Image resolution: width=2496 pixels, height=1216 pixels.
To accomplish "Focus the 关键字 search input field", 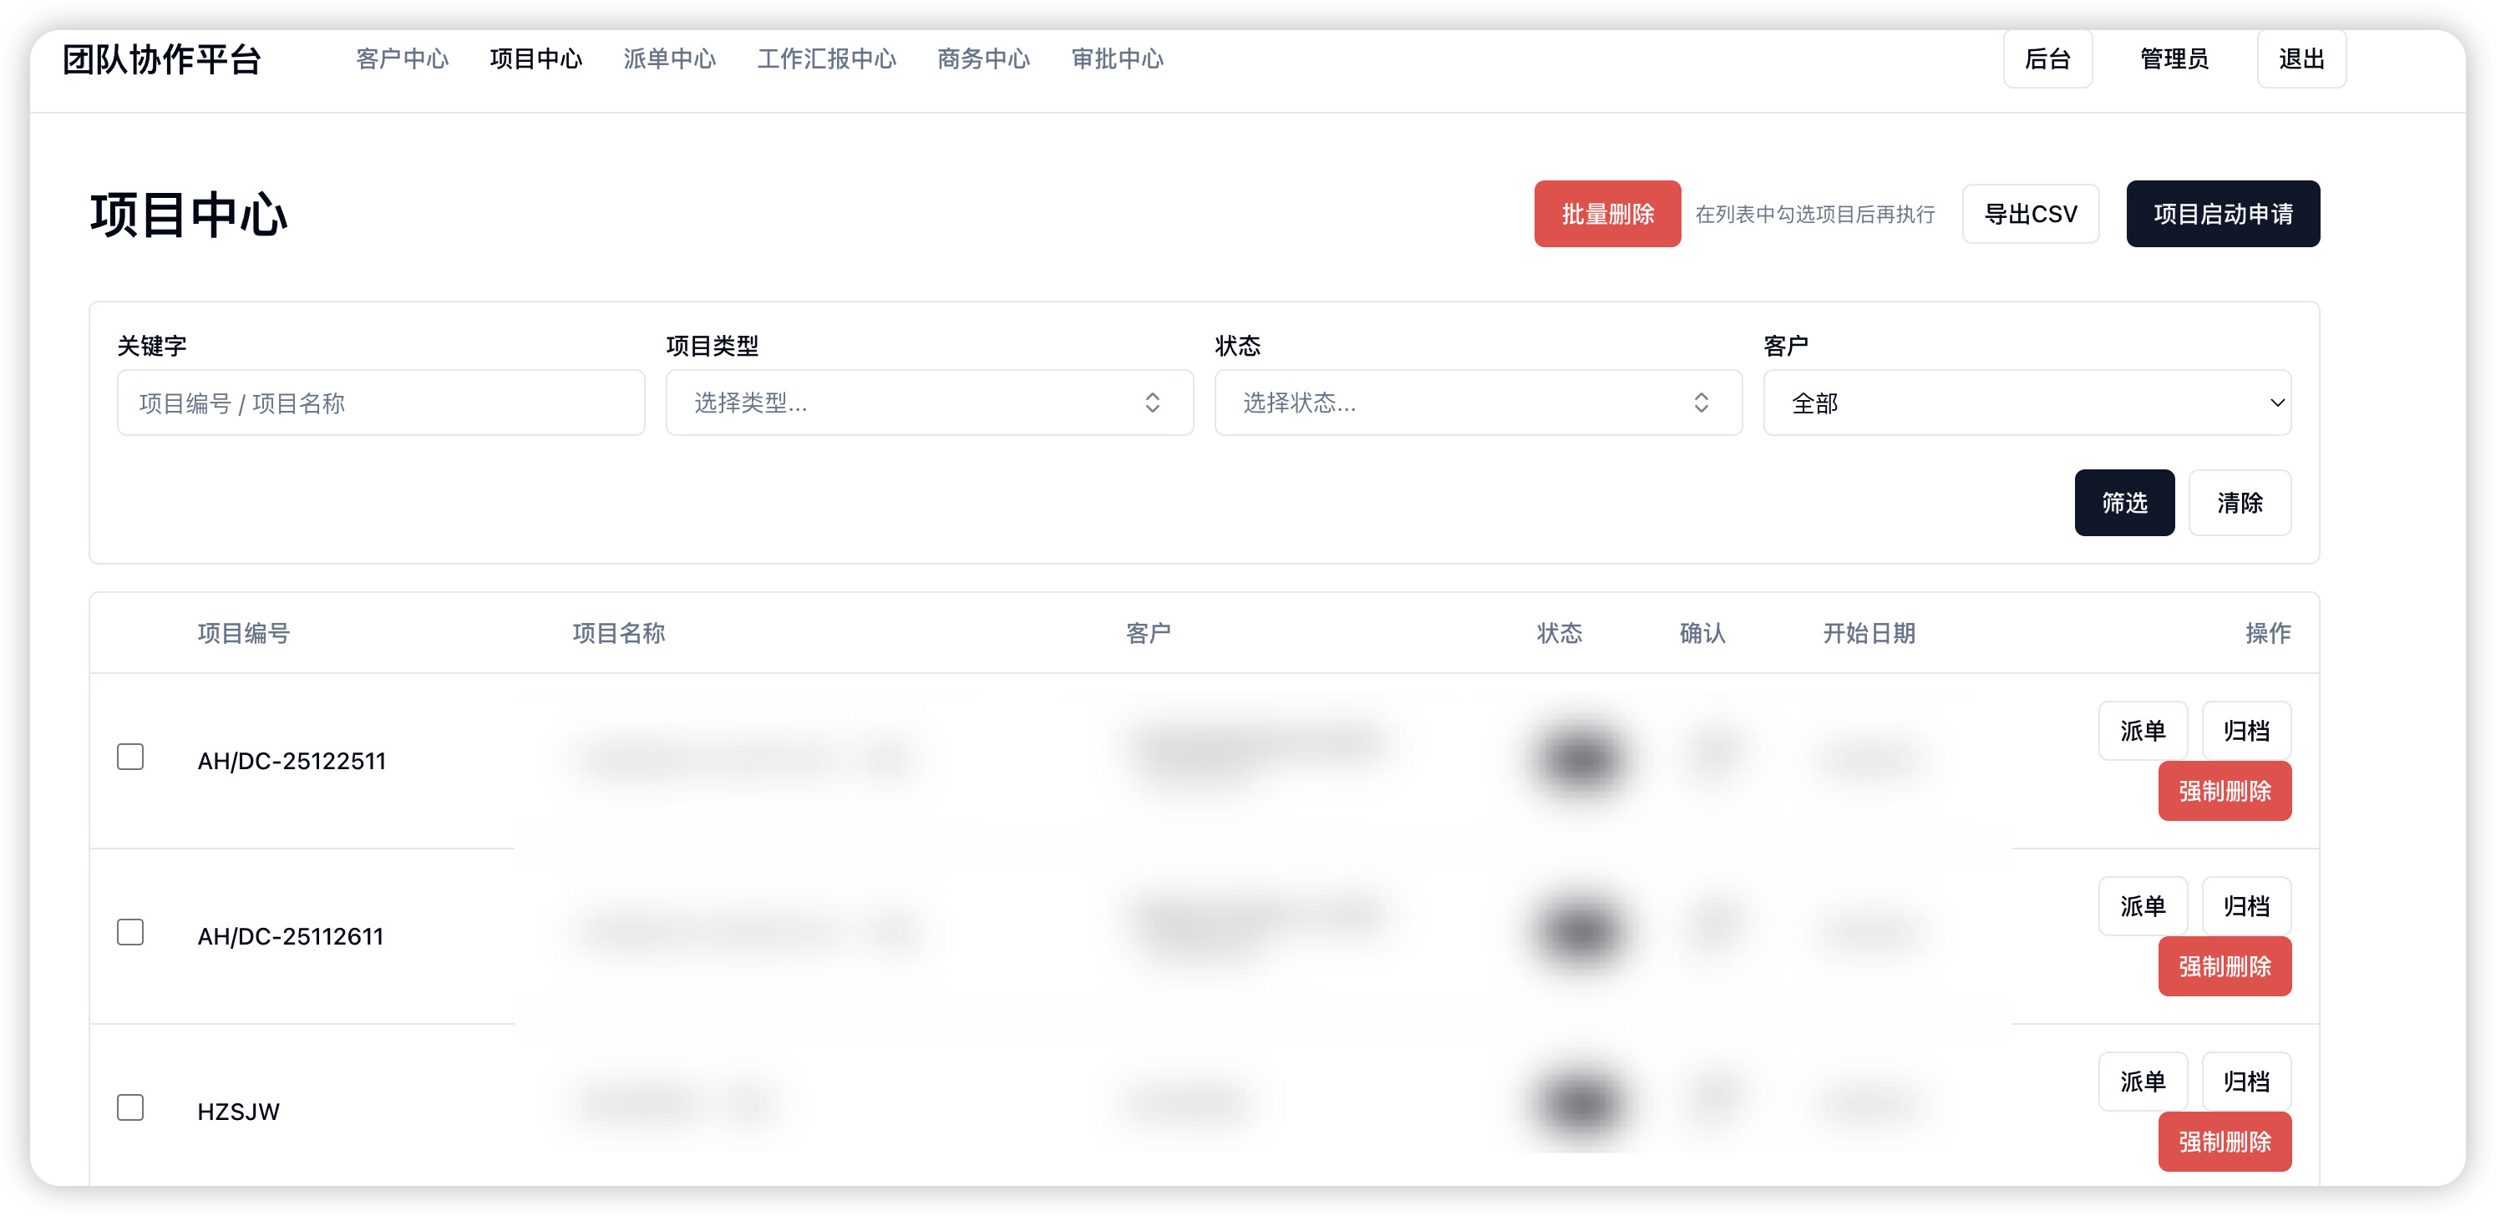I will tap(381, 403).
